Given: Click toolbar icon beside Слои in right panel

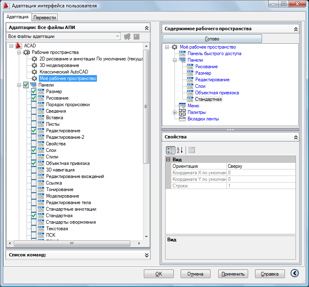Looking at the screenshot, I should coord(190,86).
